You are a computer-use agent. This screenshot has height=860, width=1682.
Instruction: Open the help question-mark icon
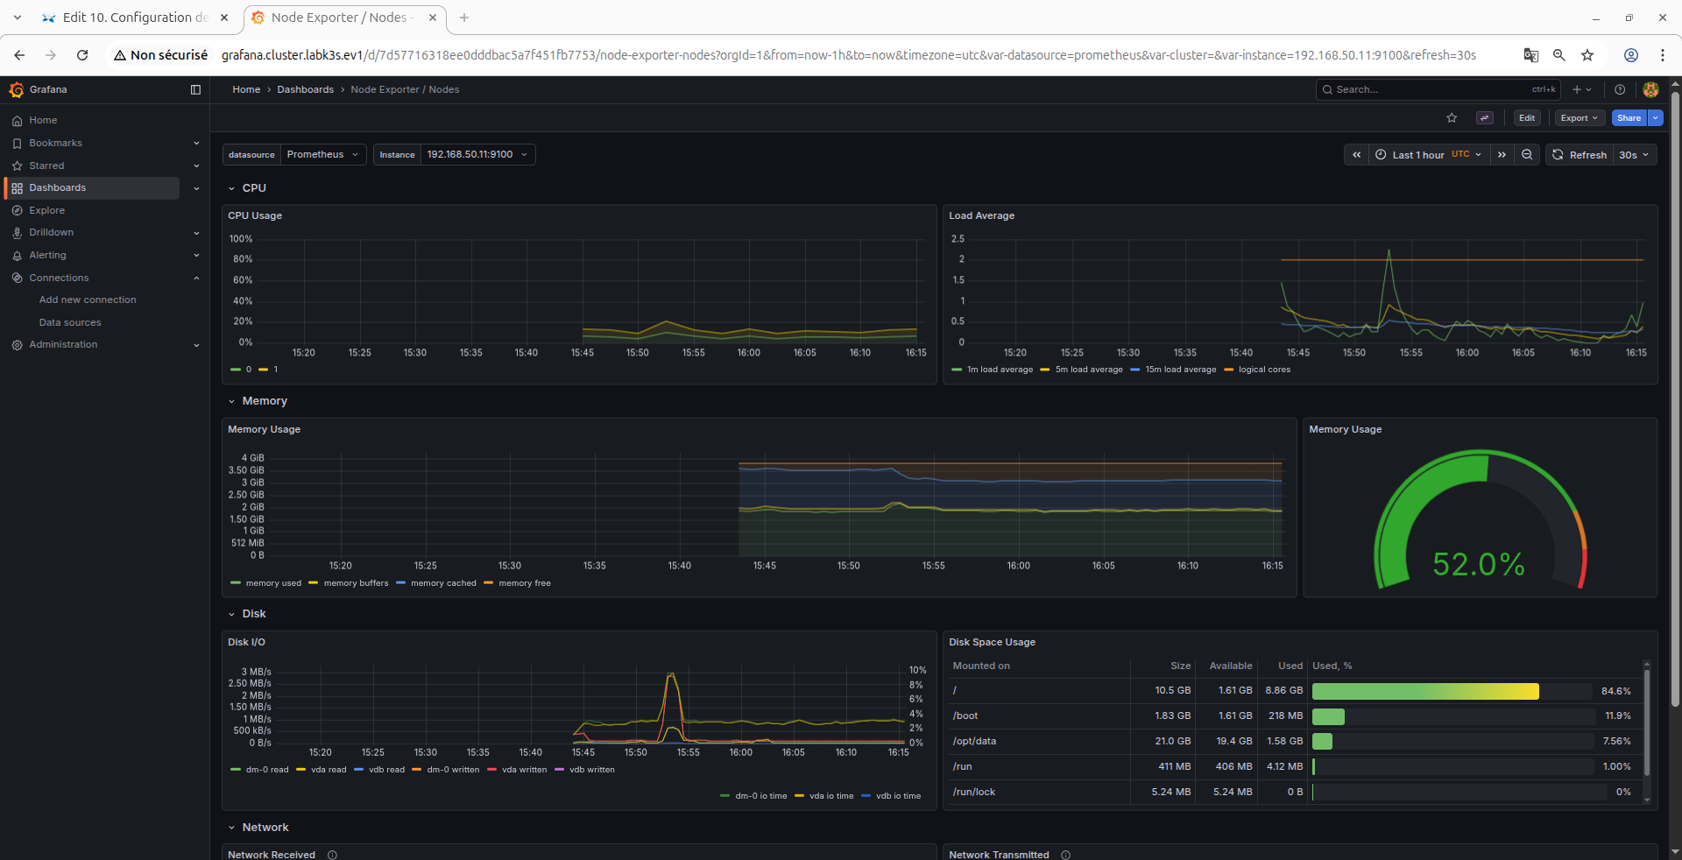tap(1620, 89)
